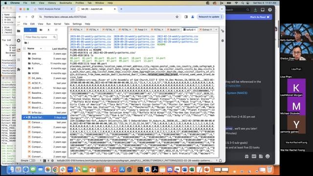Toggle the select-all checkbox beside Name header
The image size is (313, 176).
24,48
